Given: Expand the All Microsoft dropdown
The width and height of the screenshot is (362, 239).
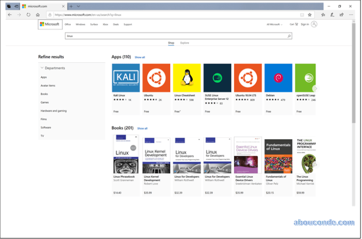Looking at the screenshot, I should (x=274, y=24).
